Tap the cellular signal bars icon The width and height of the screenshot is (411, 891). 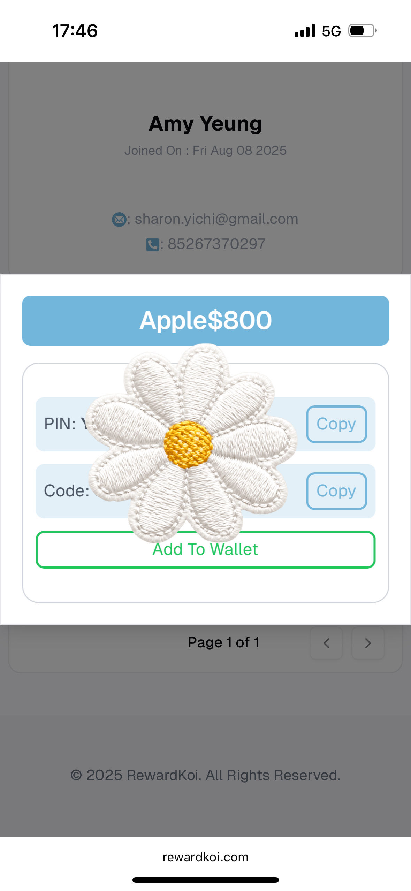pos(305,31)
